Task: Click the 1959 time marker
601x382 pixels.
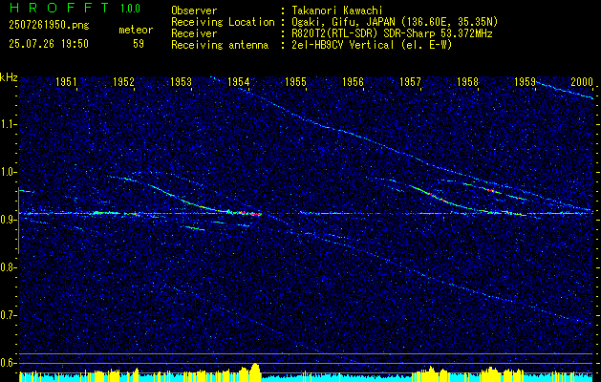Action: 526,81
